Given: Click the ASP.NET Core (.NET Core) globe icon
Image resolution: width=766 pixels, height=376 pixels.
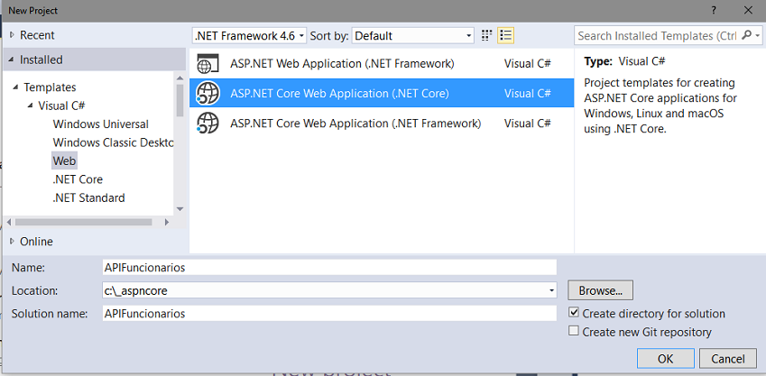Looking at the screenshot, I should tap(208, 93).
